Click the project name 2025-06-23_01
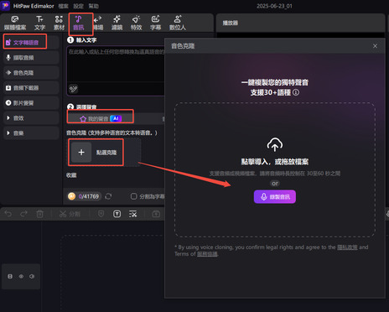 click(274, 6)
